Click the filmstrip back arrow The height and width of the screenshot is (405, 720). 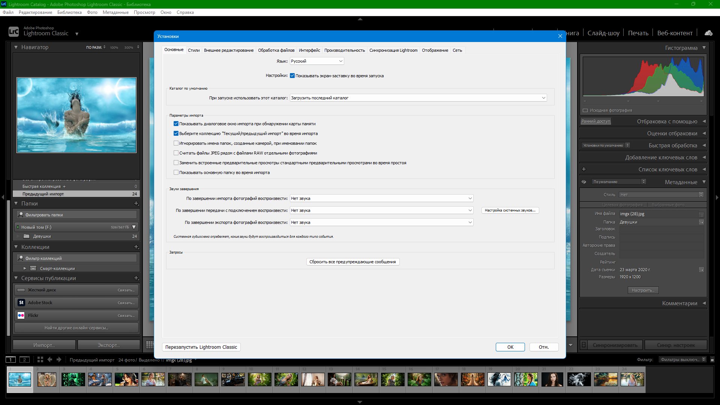tap(50, 359)
